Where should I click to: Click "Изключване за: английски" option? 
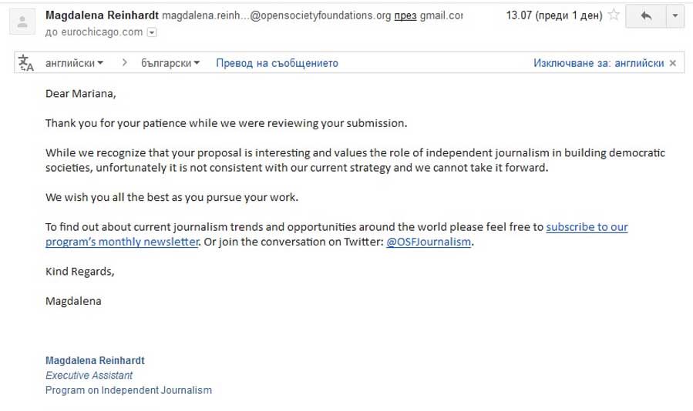(598, 63)
